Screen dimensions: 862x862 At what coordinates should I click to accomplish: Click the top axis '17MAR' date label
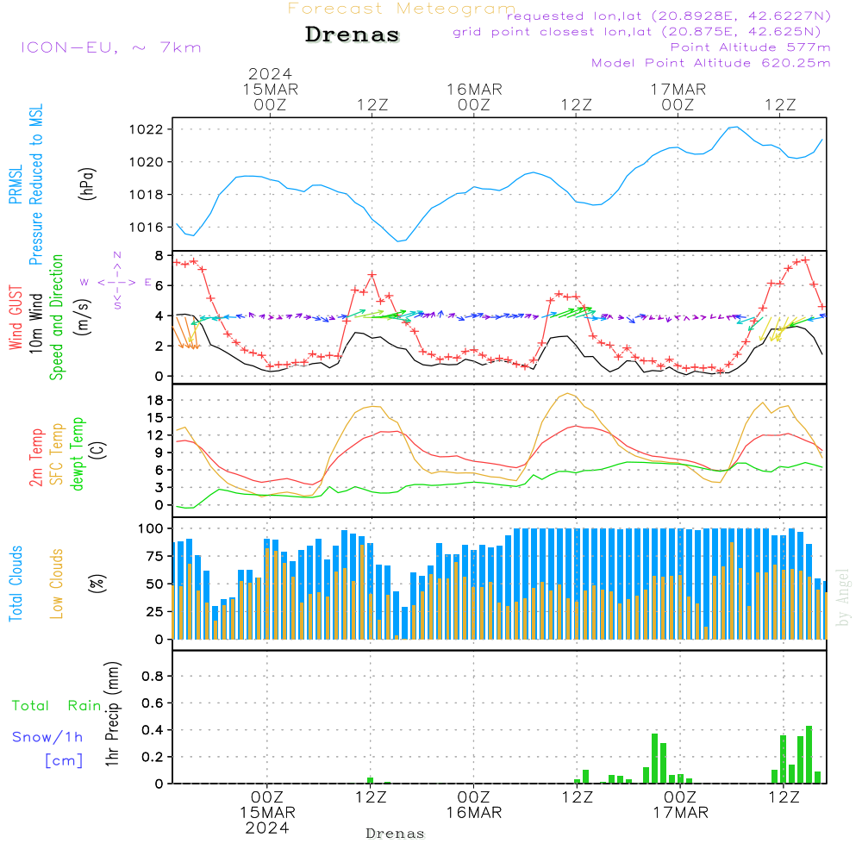[x=678, y=89]
